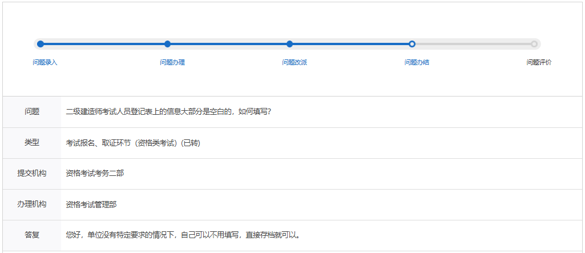
Task: Click the 问题录入 step label
Action: coord(45,62)
